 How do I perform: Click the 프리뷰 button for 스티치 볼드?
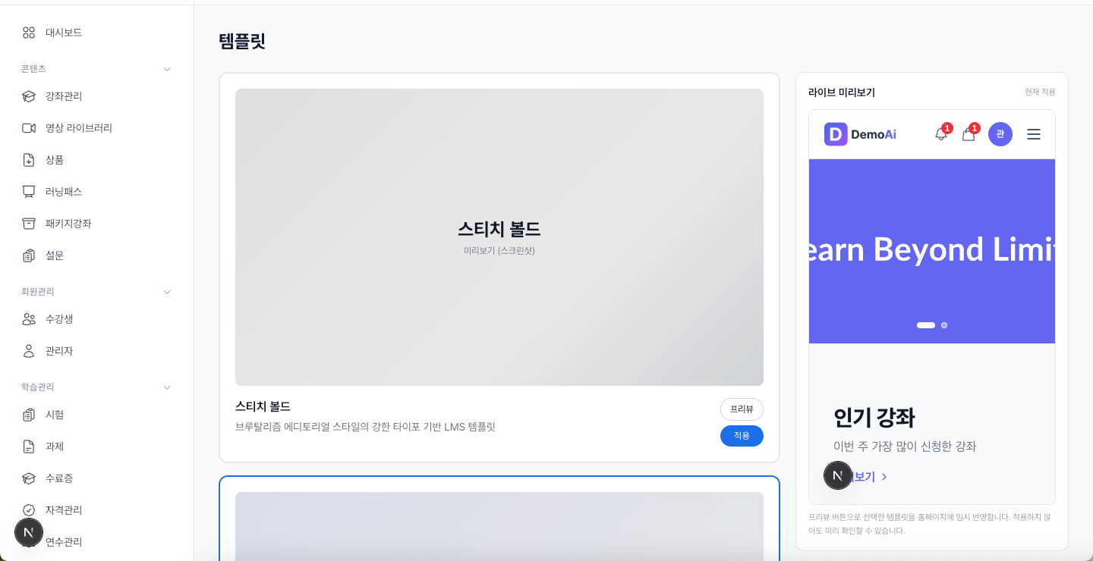[742, 409]
